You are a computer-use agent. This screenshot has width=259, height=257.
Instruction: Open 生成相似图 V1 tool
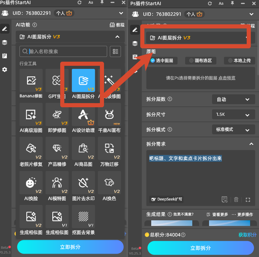(57, 220)
